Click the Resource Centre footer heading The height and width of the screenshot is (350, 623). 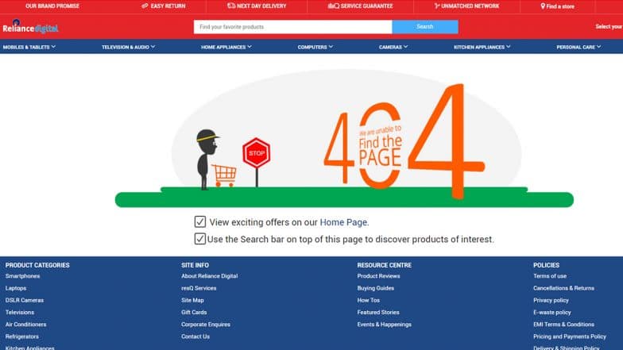(385, 265)
